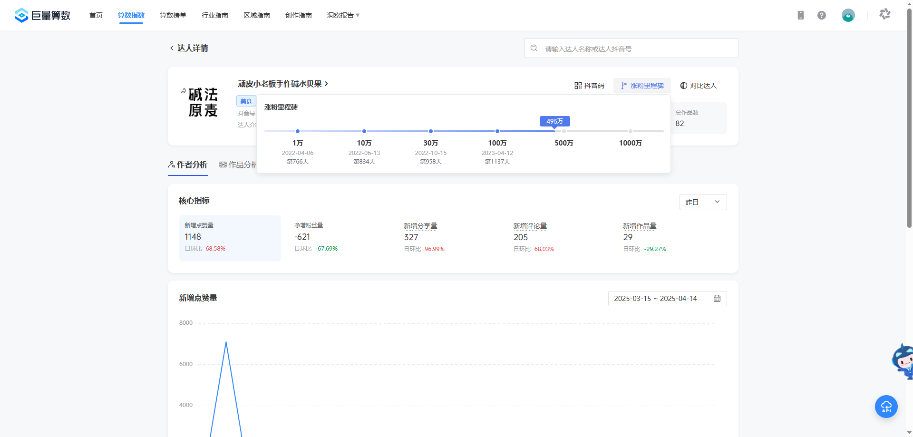Open the 抖音码 QR code button

[x=589, y=86]
